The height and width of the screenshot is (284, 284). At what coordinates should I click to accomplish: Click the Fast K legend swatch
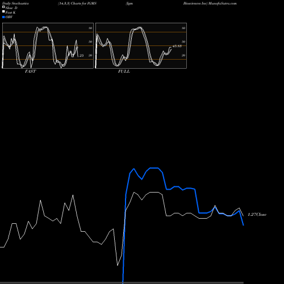click(x=3, y=12)
